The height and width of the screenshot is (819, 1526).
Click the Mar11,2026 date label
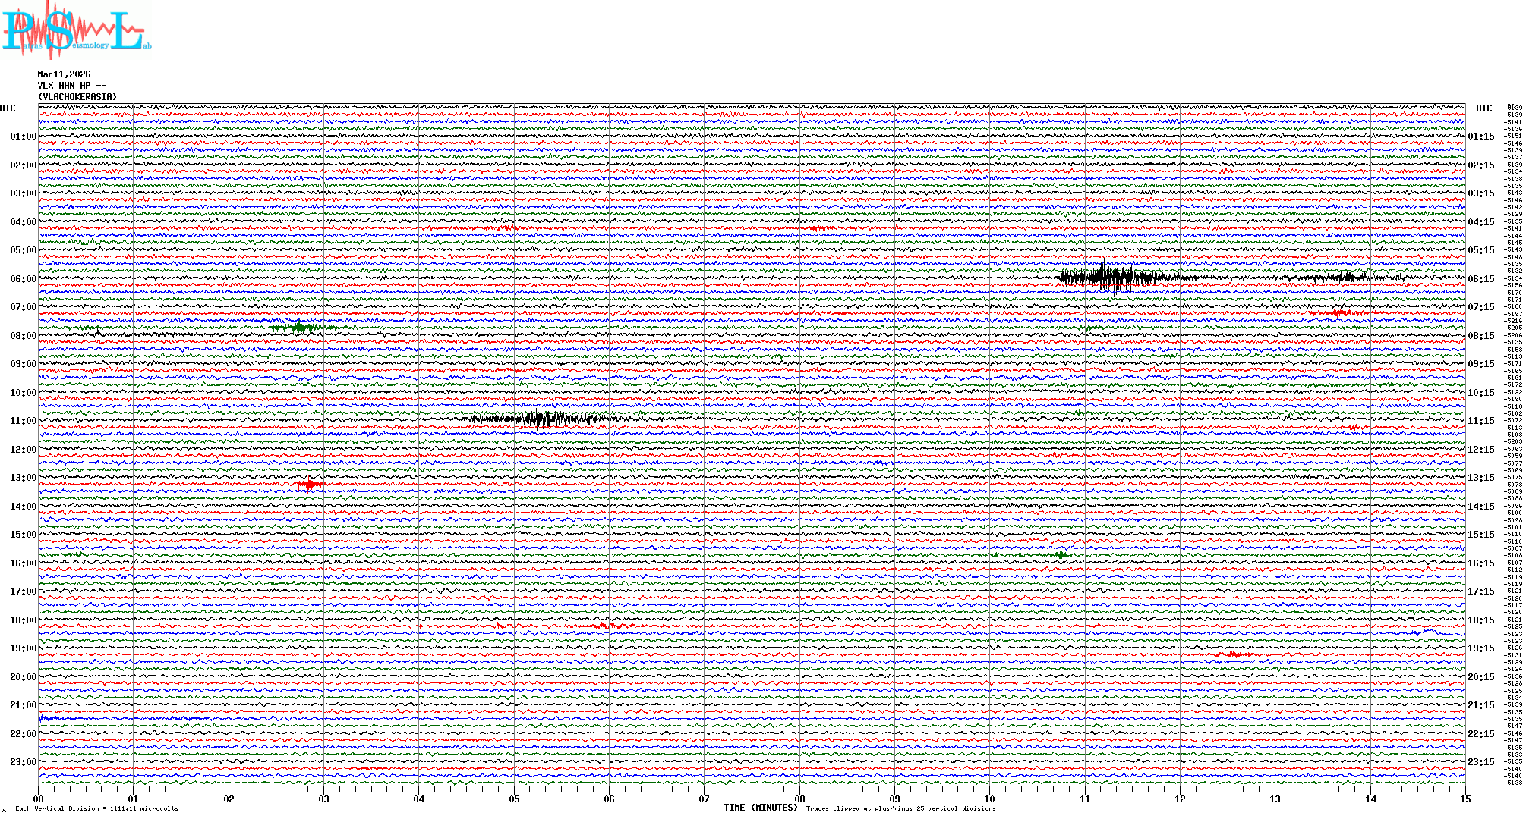tap(64, 74)
